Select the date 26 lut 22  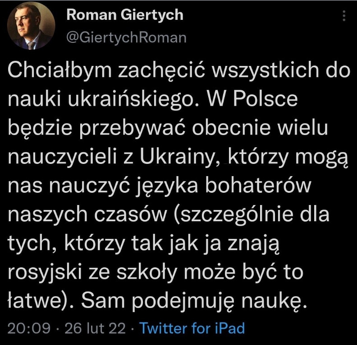click(x=95, y=328)
